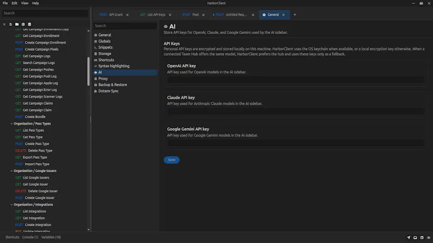Switch to GET List API Keys tab
Screen dimensions: 433x243
pyautogui.click(x=153, y=15)
